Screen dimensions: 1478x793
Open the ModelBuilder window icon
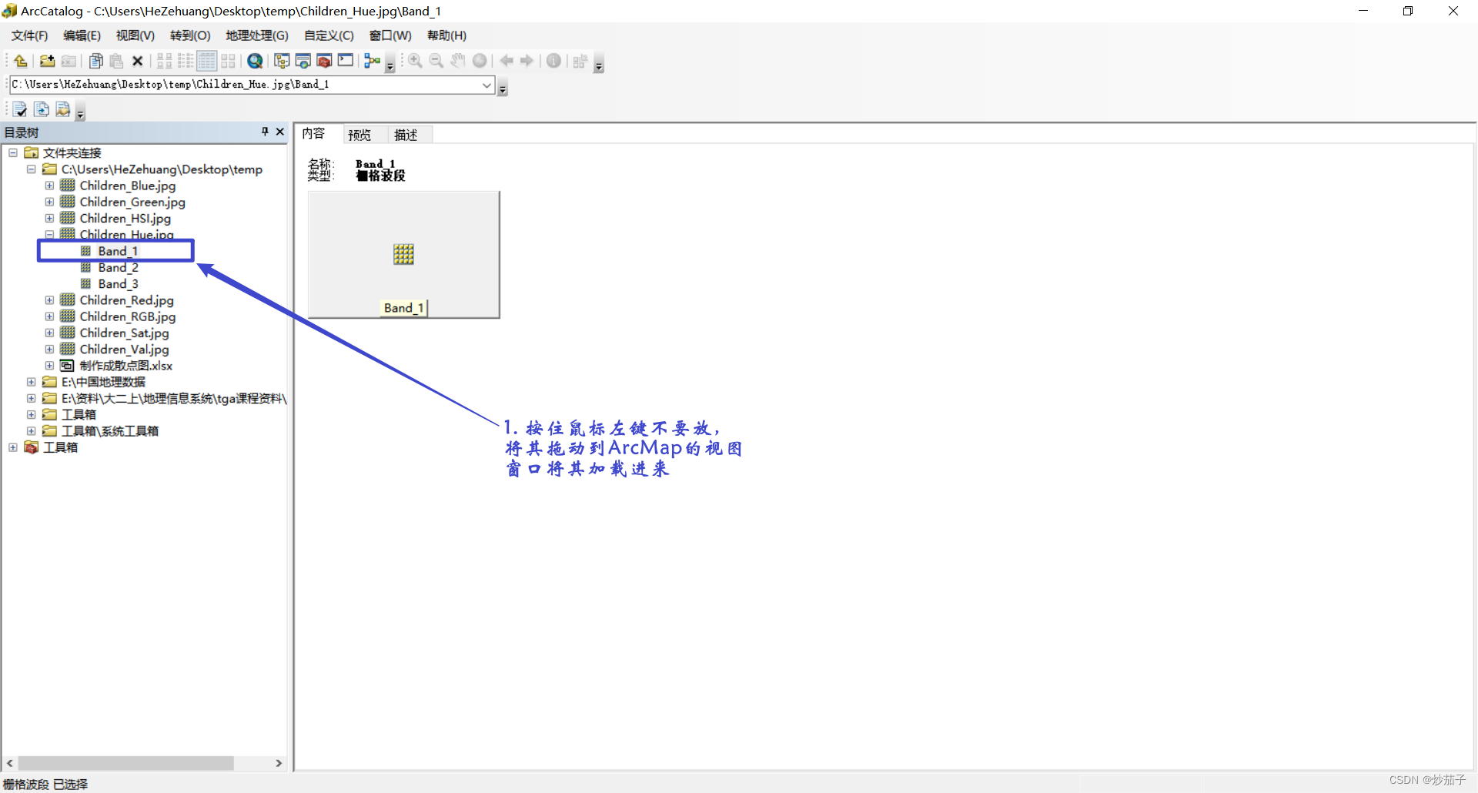point(373,61)
